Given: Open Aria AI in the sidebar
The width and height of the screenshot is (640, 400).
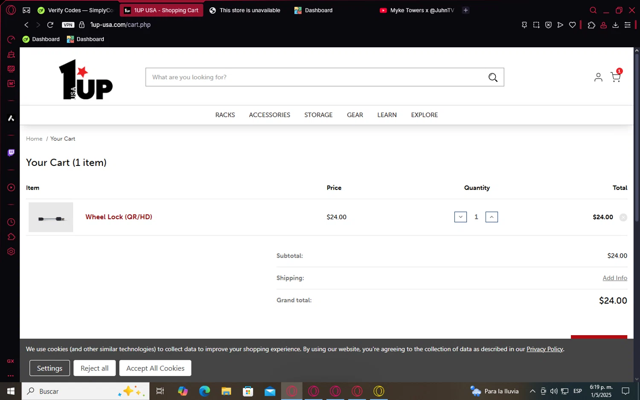Looking at the screenshot, I should tap(11, 118).
